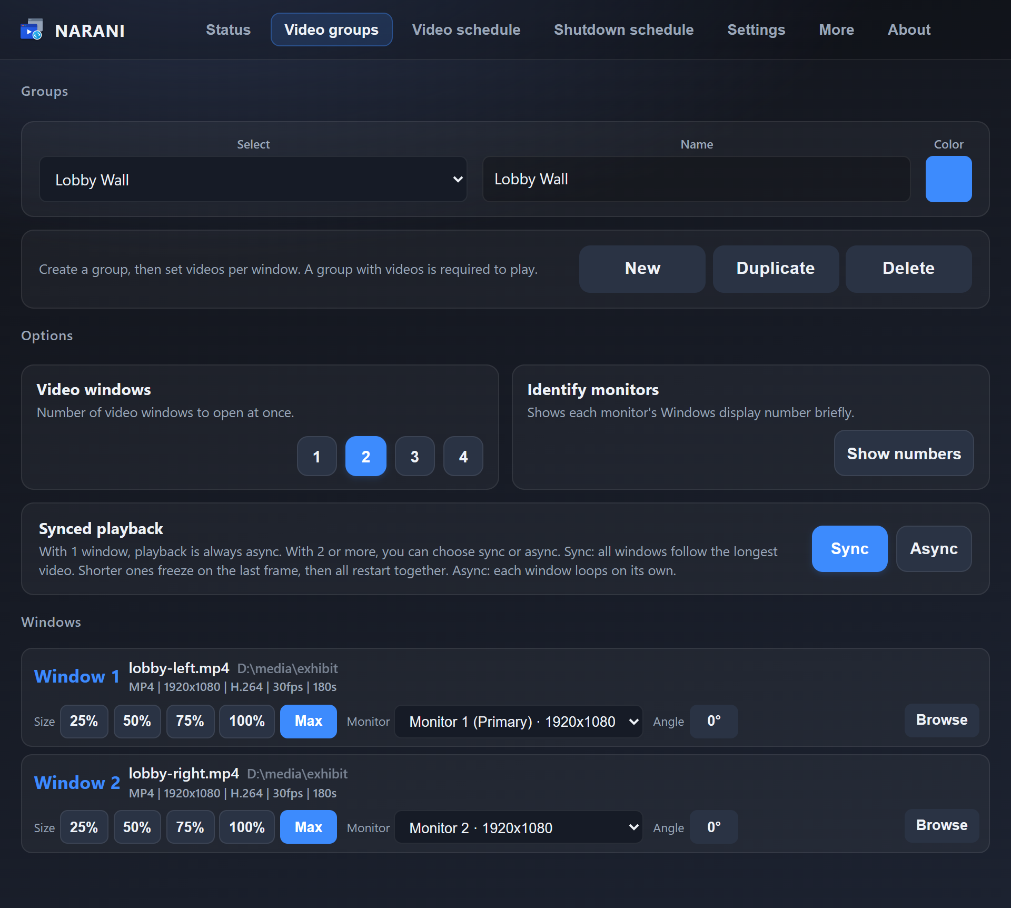Set Window 1 size to Max
This screenshot has width=1011, height=908.
(308, 721)
